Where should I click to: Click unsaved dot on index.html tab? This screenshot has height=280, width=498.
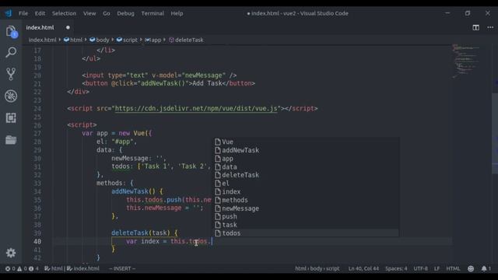pyautogui.click(x=68, y=28)
